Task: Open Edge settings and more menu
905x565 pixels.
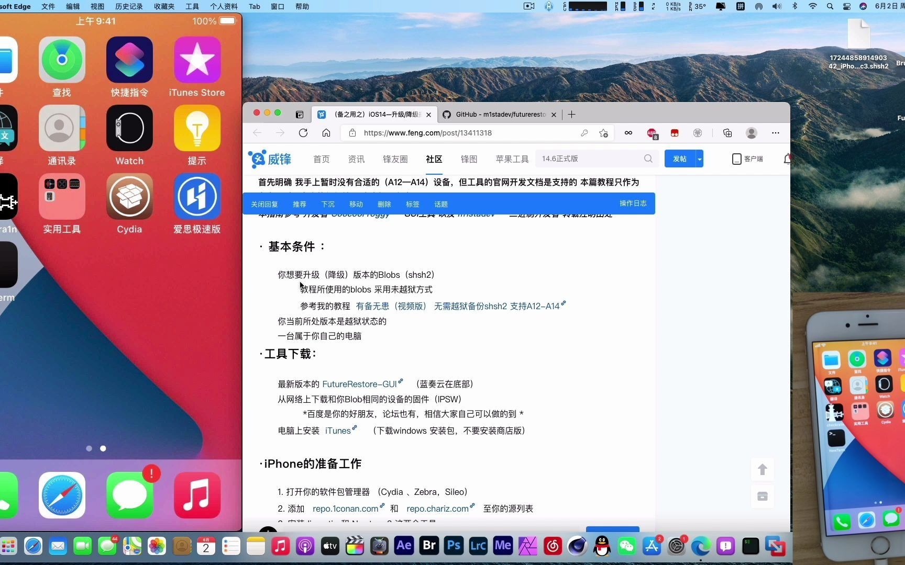Action: (x=776, y=133)
